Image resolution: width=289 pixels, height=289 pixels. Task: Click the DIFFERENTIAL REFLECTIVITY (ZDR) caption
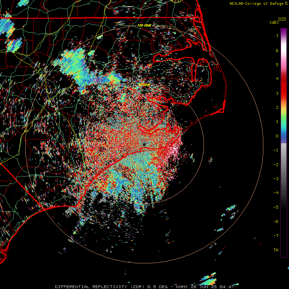pos(101,287)
